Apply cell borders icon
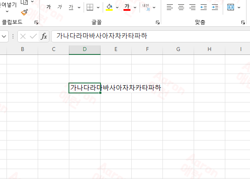 [90, 7]
